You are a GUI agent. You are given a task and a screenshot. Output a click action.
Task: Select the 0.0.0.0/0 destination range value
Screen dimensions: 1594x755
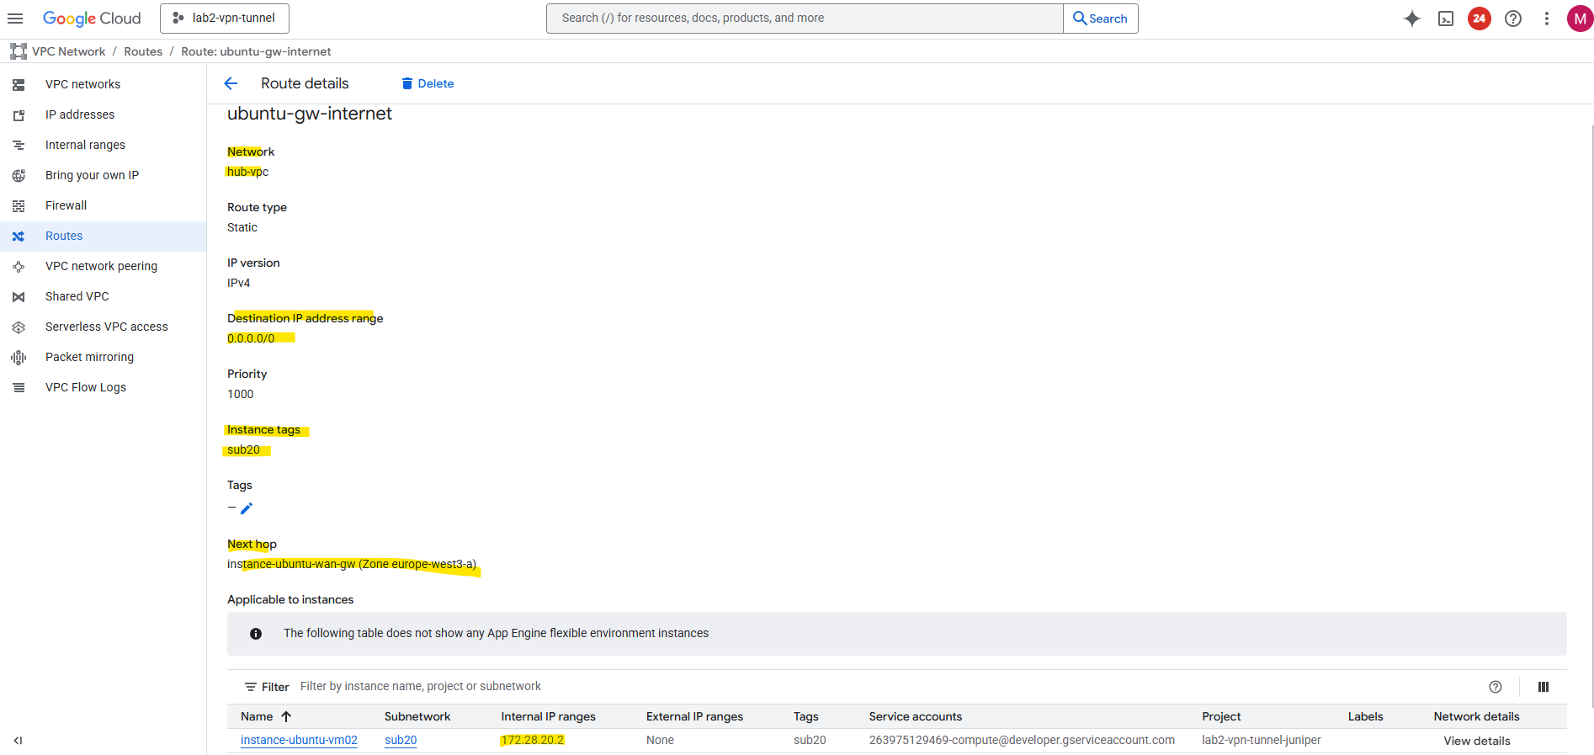[251, 338]
